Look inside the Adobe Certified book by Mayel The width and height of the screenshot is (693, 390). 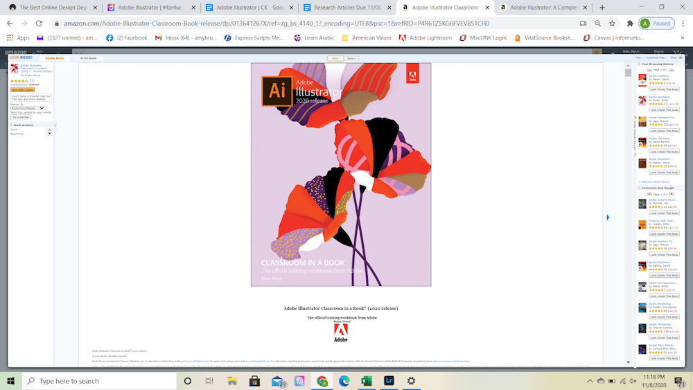point(665,89)
